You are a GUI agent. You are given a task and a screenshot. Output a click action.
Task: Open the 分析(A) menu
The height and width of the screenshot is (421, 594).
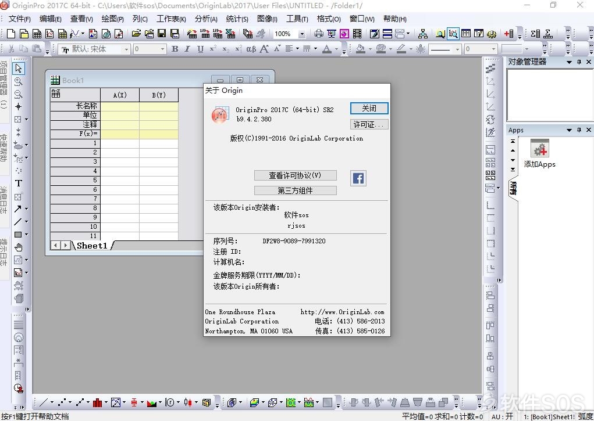[206, 19]
